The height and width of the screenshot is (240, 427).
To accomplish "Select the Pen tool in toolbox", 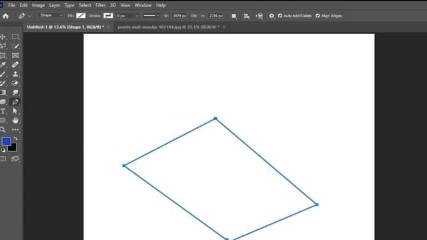I will tap(15, 102).
